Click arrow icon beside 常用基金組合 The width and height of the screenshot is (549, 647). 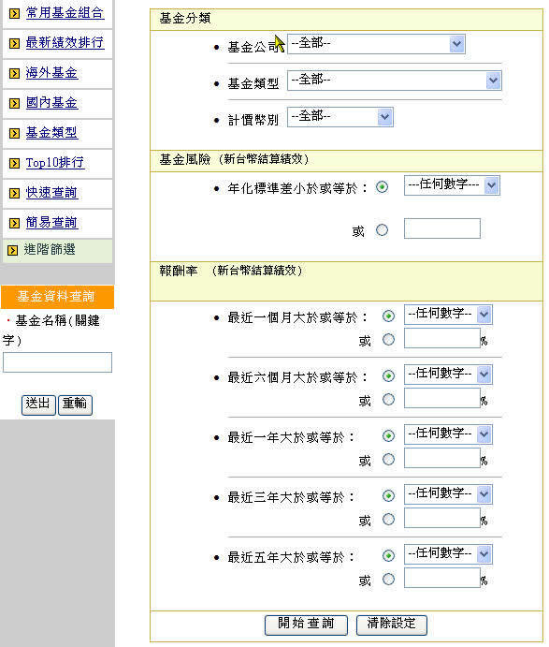(x=14, y=14)
